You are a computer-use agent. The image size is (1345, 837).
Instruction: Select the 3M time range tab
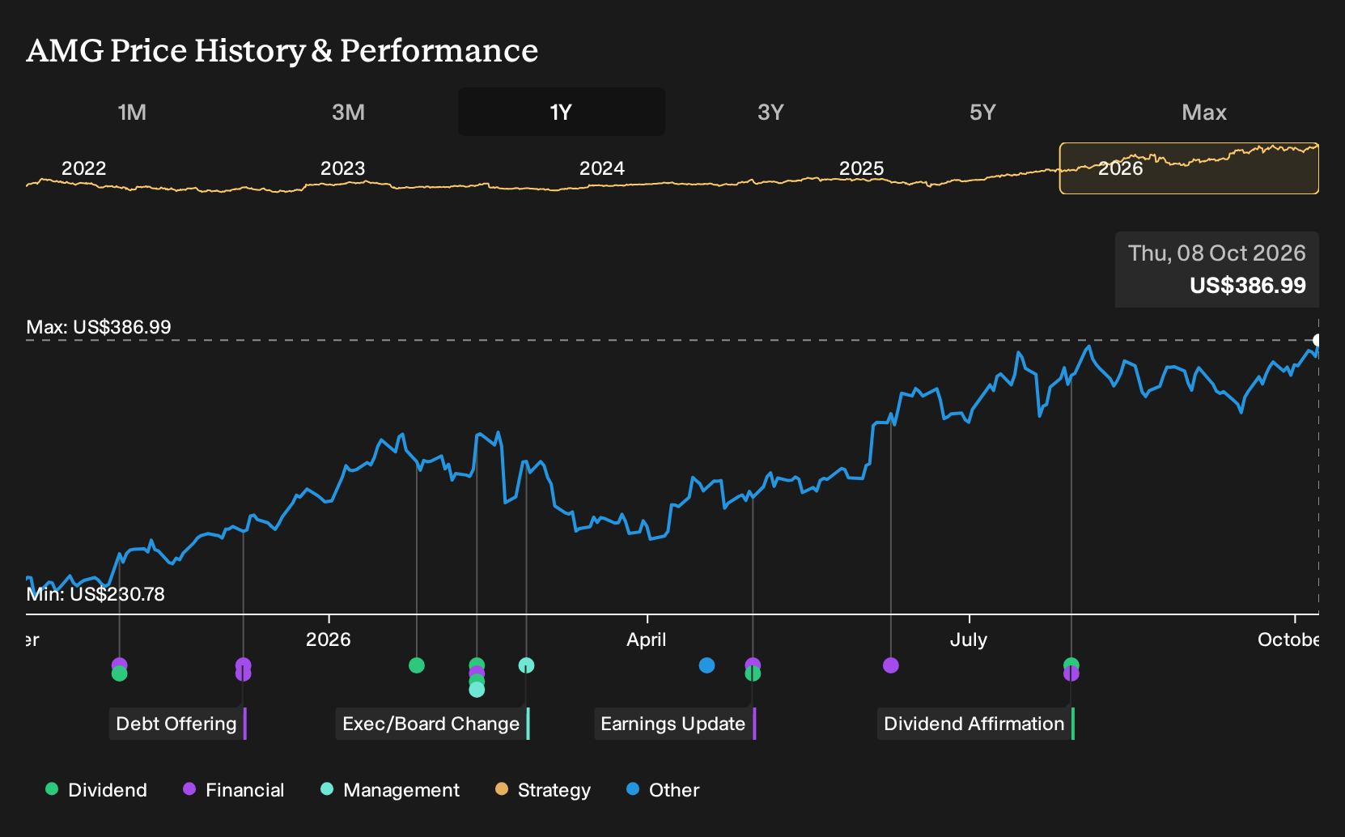[349, 112]
